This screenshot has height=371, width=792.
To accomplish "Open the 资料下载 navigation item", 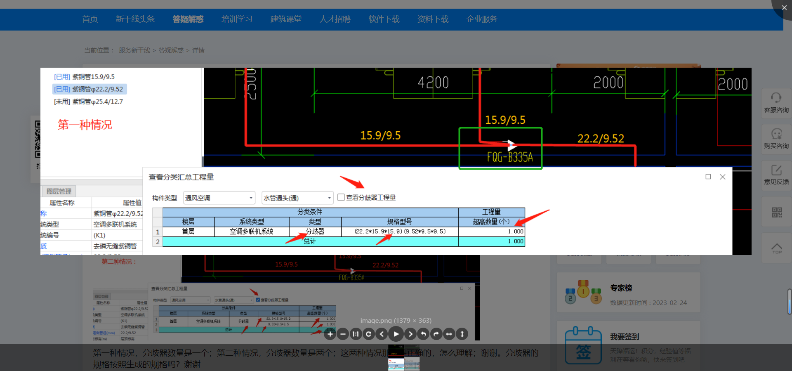I will point(433,19).
